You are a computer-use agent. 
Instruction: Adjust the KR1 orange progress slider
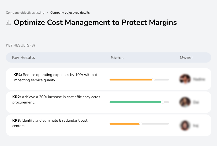pos(153,80)
